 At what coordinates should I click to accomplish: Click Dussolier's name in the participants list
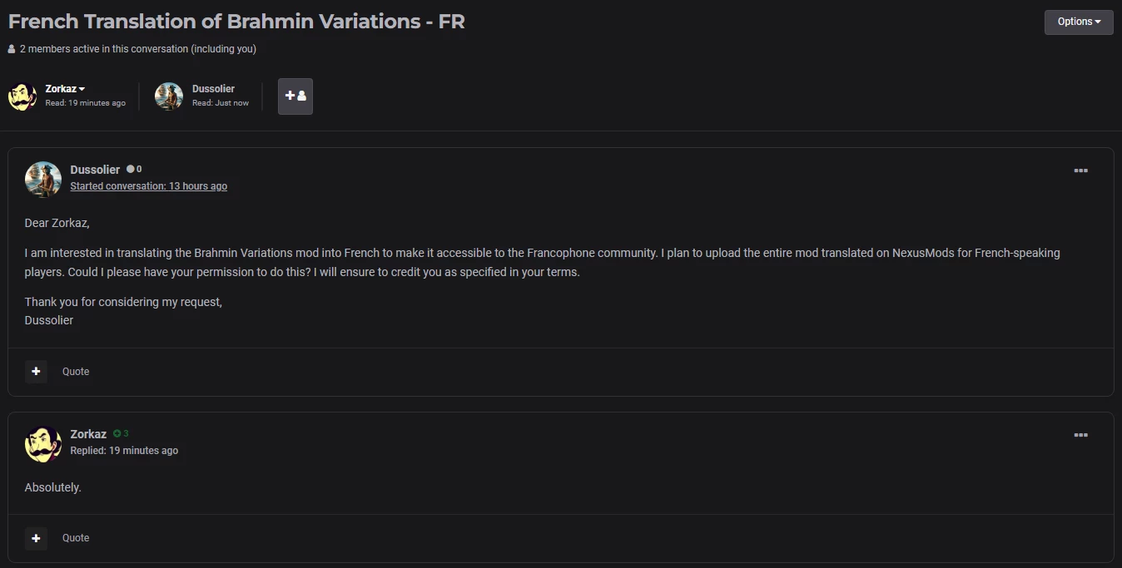213,89
